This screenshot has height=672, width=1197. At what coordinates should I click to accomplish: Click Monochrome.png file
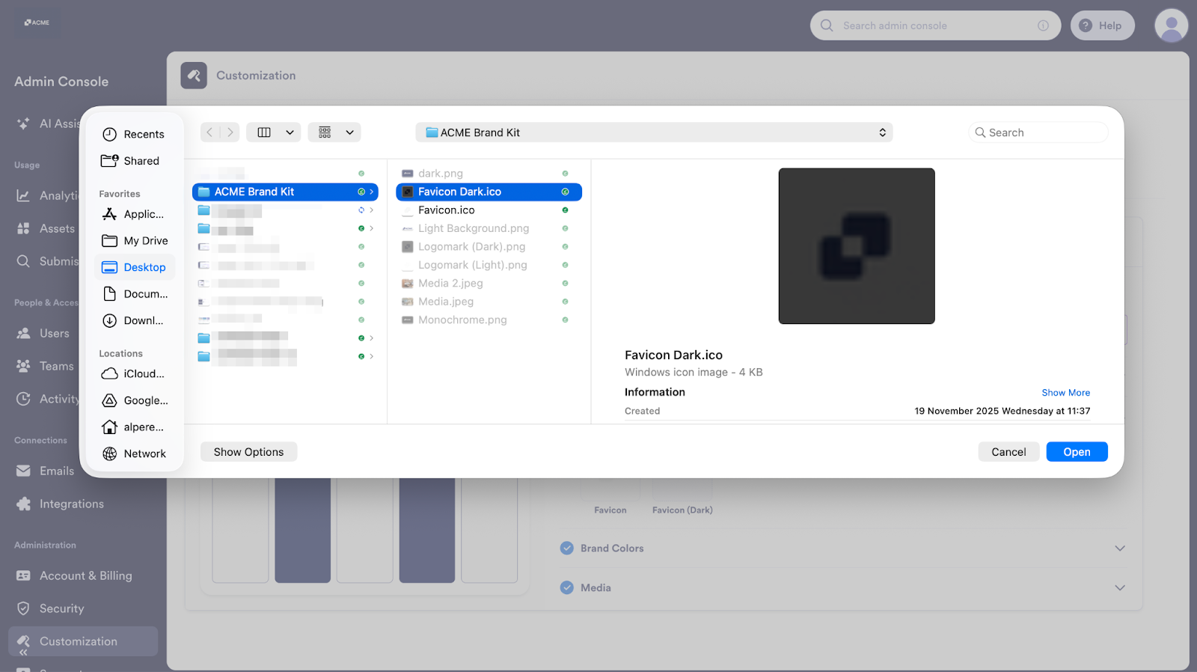[489, 320]
